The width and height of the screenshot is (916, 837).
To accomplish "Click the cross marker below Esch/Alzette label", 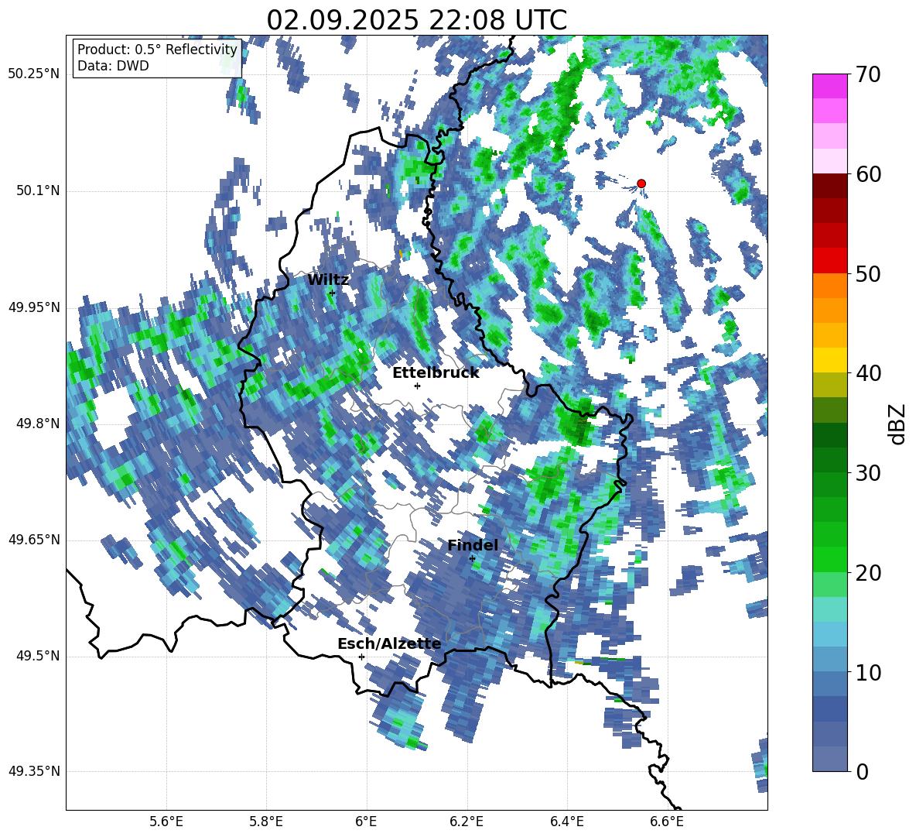I will (361, 657).
